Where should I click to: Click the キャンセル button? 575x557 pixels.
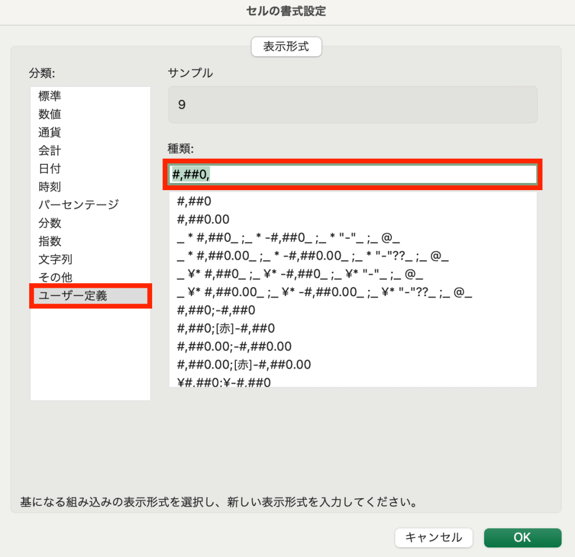pyautogui.click(x=433, y=537)
